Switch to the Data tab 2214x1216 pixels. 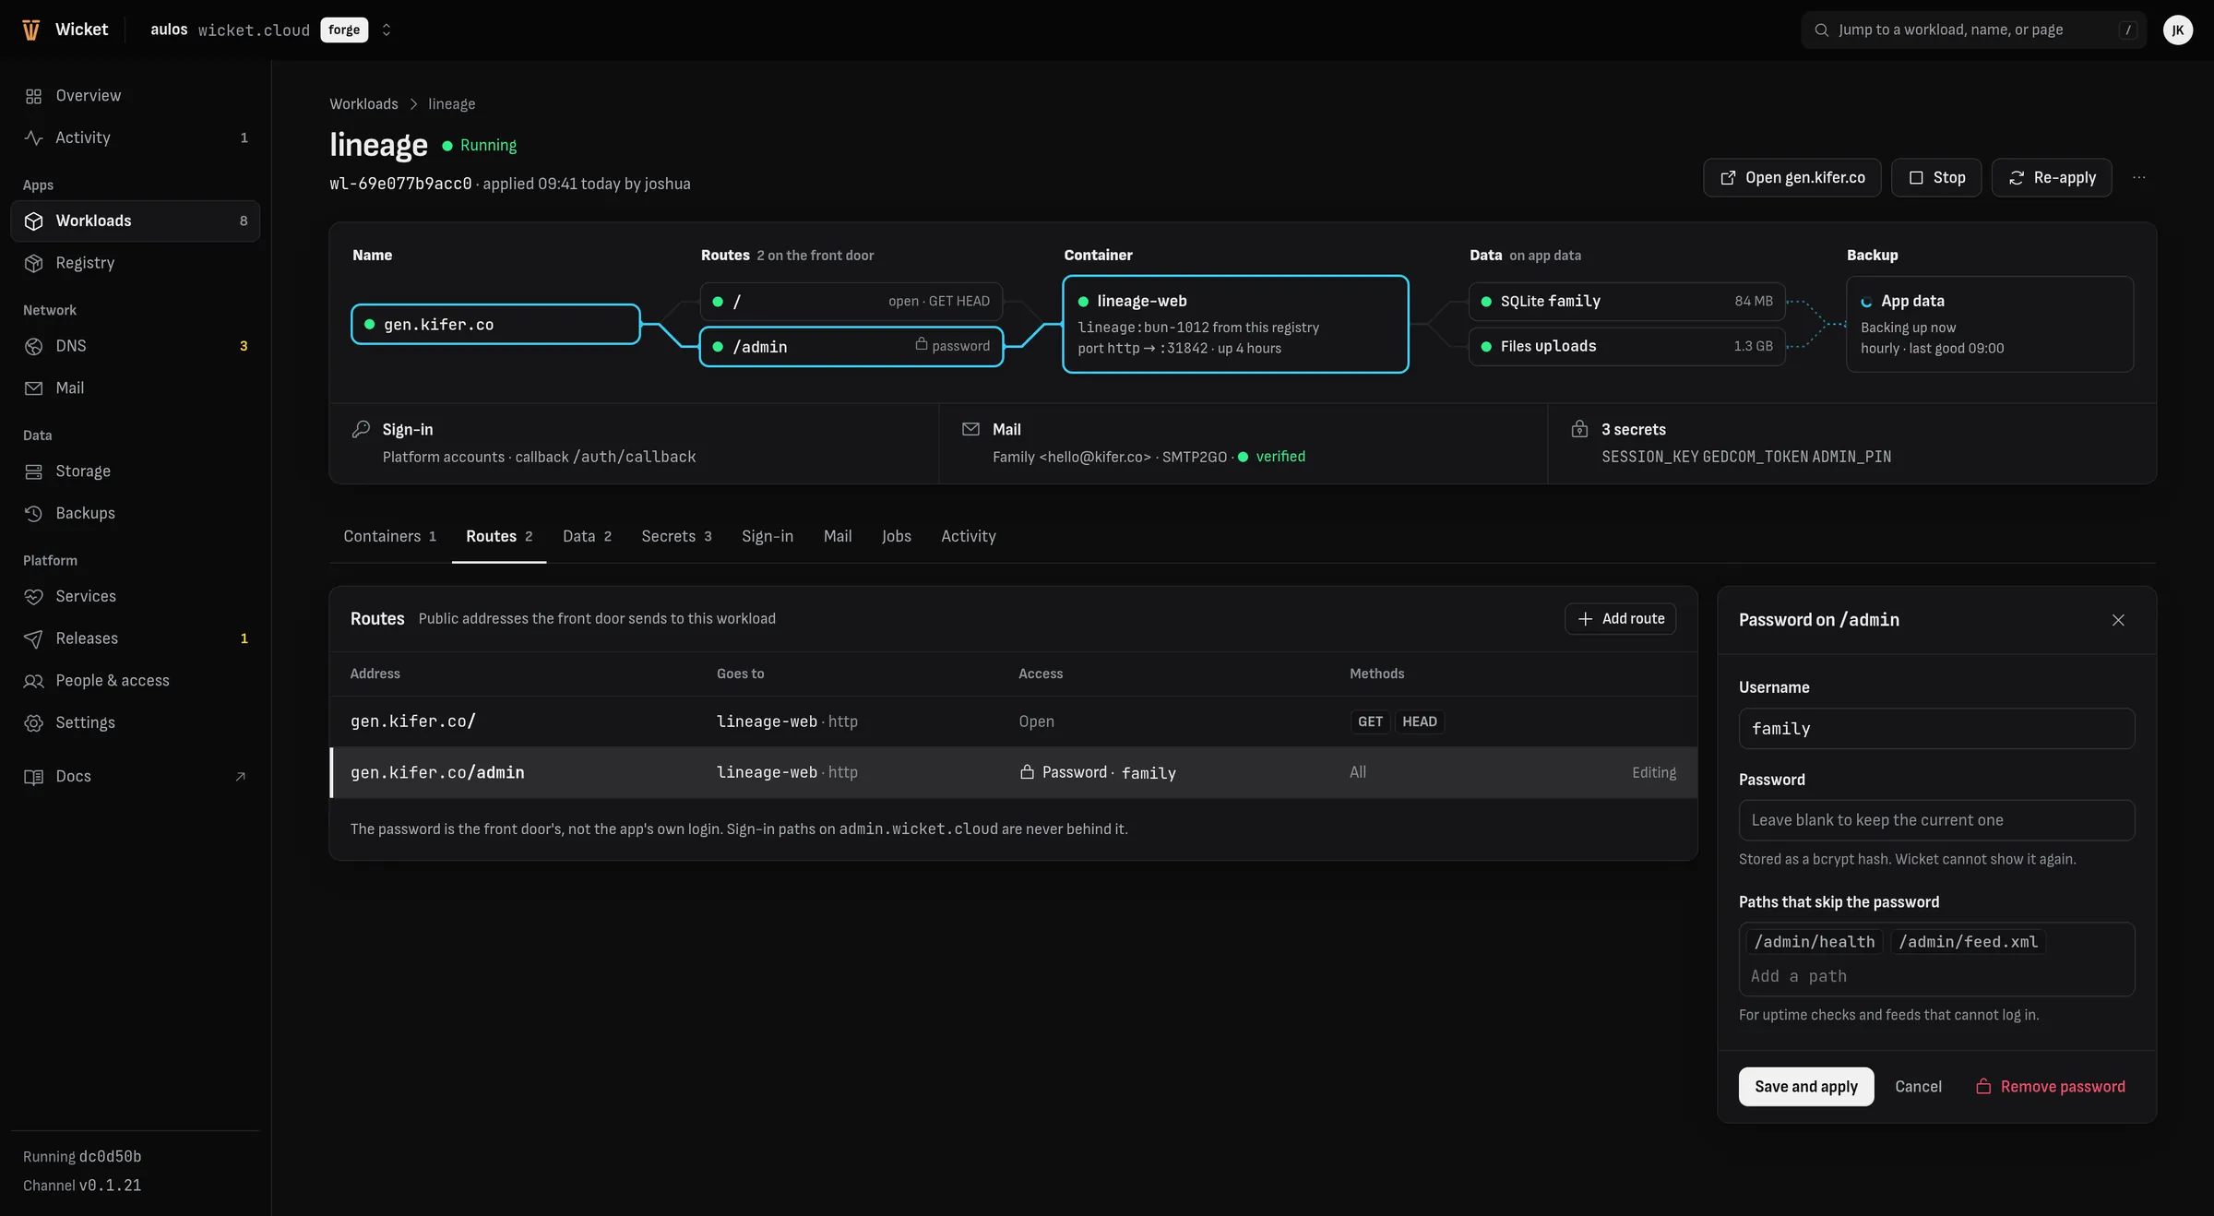pyautogui.click(x=587, y=536)
